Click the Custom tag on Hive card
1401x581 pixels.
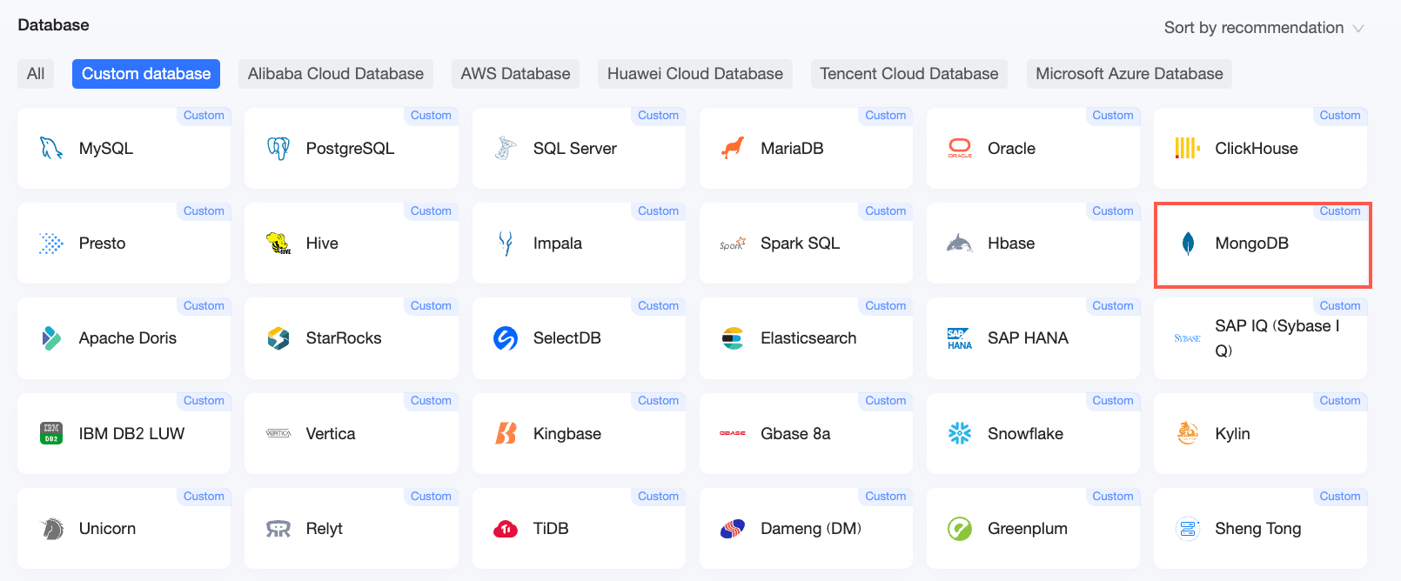pos(431,211)
